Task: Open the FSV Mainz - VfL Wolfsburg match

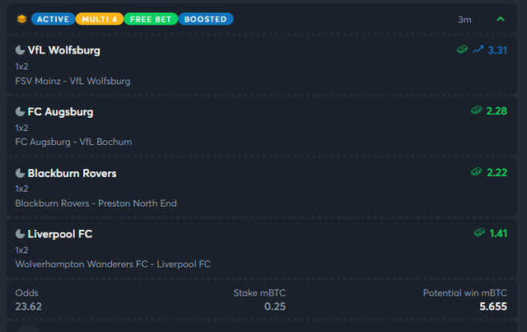Action: (73, 81)
